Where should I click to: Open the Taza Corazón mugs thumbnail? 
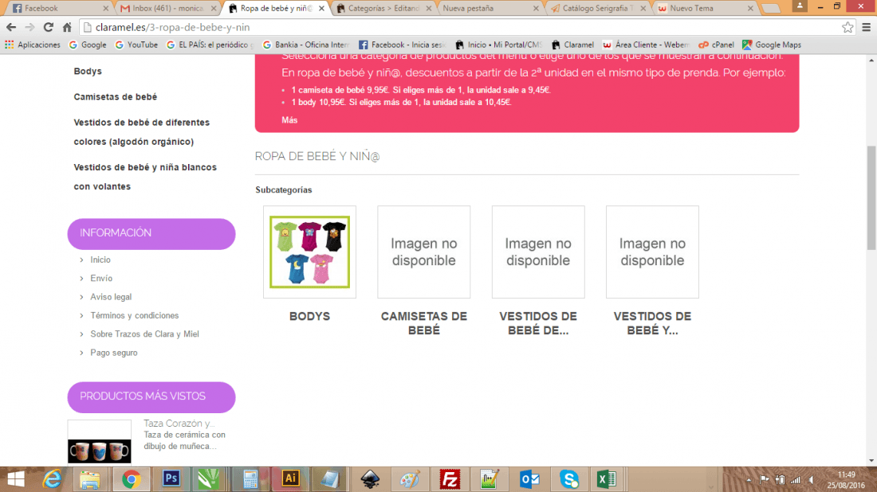pos(100,442)
